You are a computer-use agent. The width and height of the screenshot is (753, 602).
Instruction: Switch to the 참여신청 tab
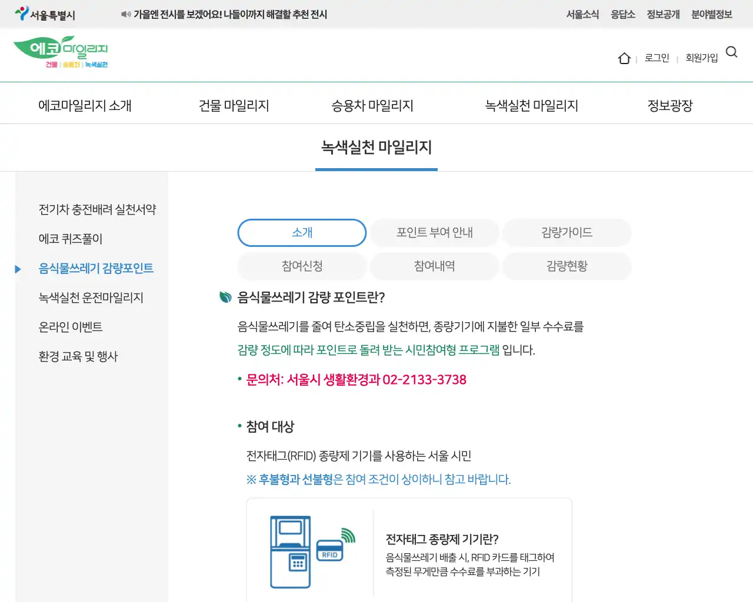[302, 266]
